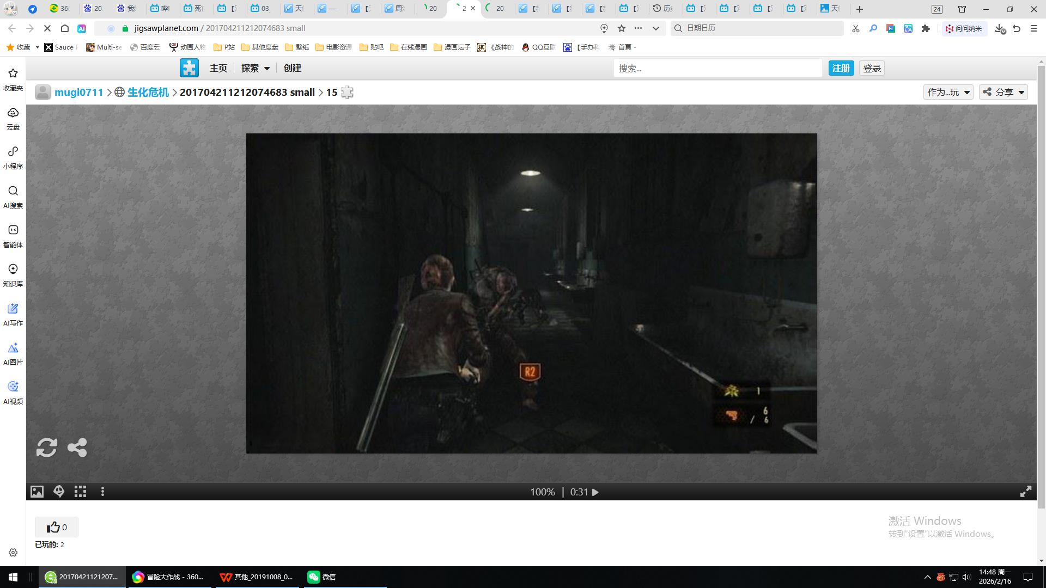Open the 创建 menu item
Viewport: 1046px width, 588px height.
pos(293,68)
